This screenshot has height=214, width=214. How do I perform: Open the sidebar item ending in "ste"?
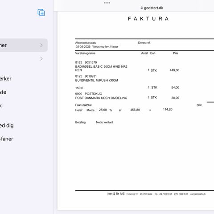pyautogui.click(x=3, y=92)
